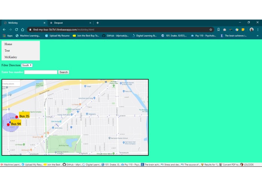Close the Devpost tab
Screen dimensions: 262x186
[90, 23]
